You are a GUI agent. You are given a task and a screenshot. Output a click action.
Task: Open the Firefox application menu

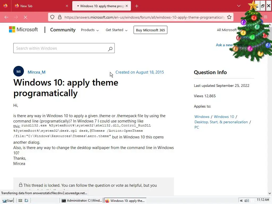[x=266, y=17]
